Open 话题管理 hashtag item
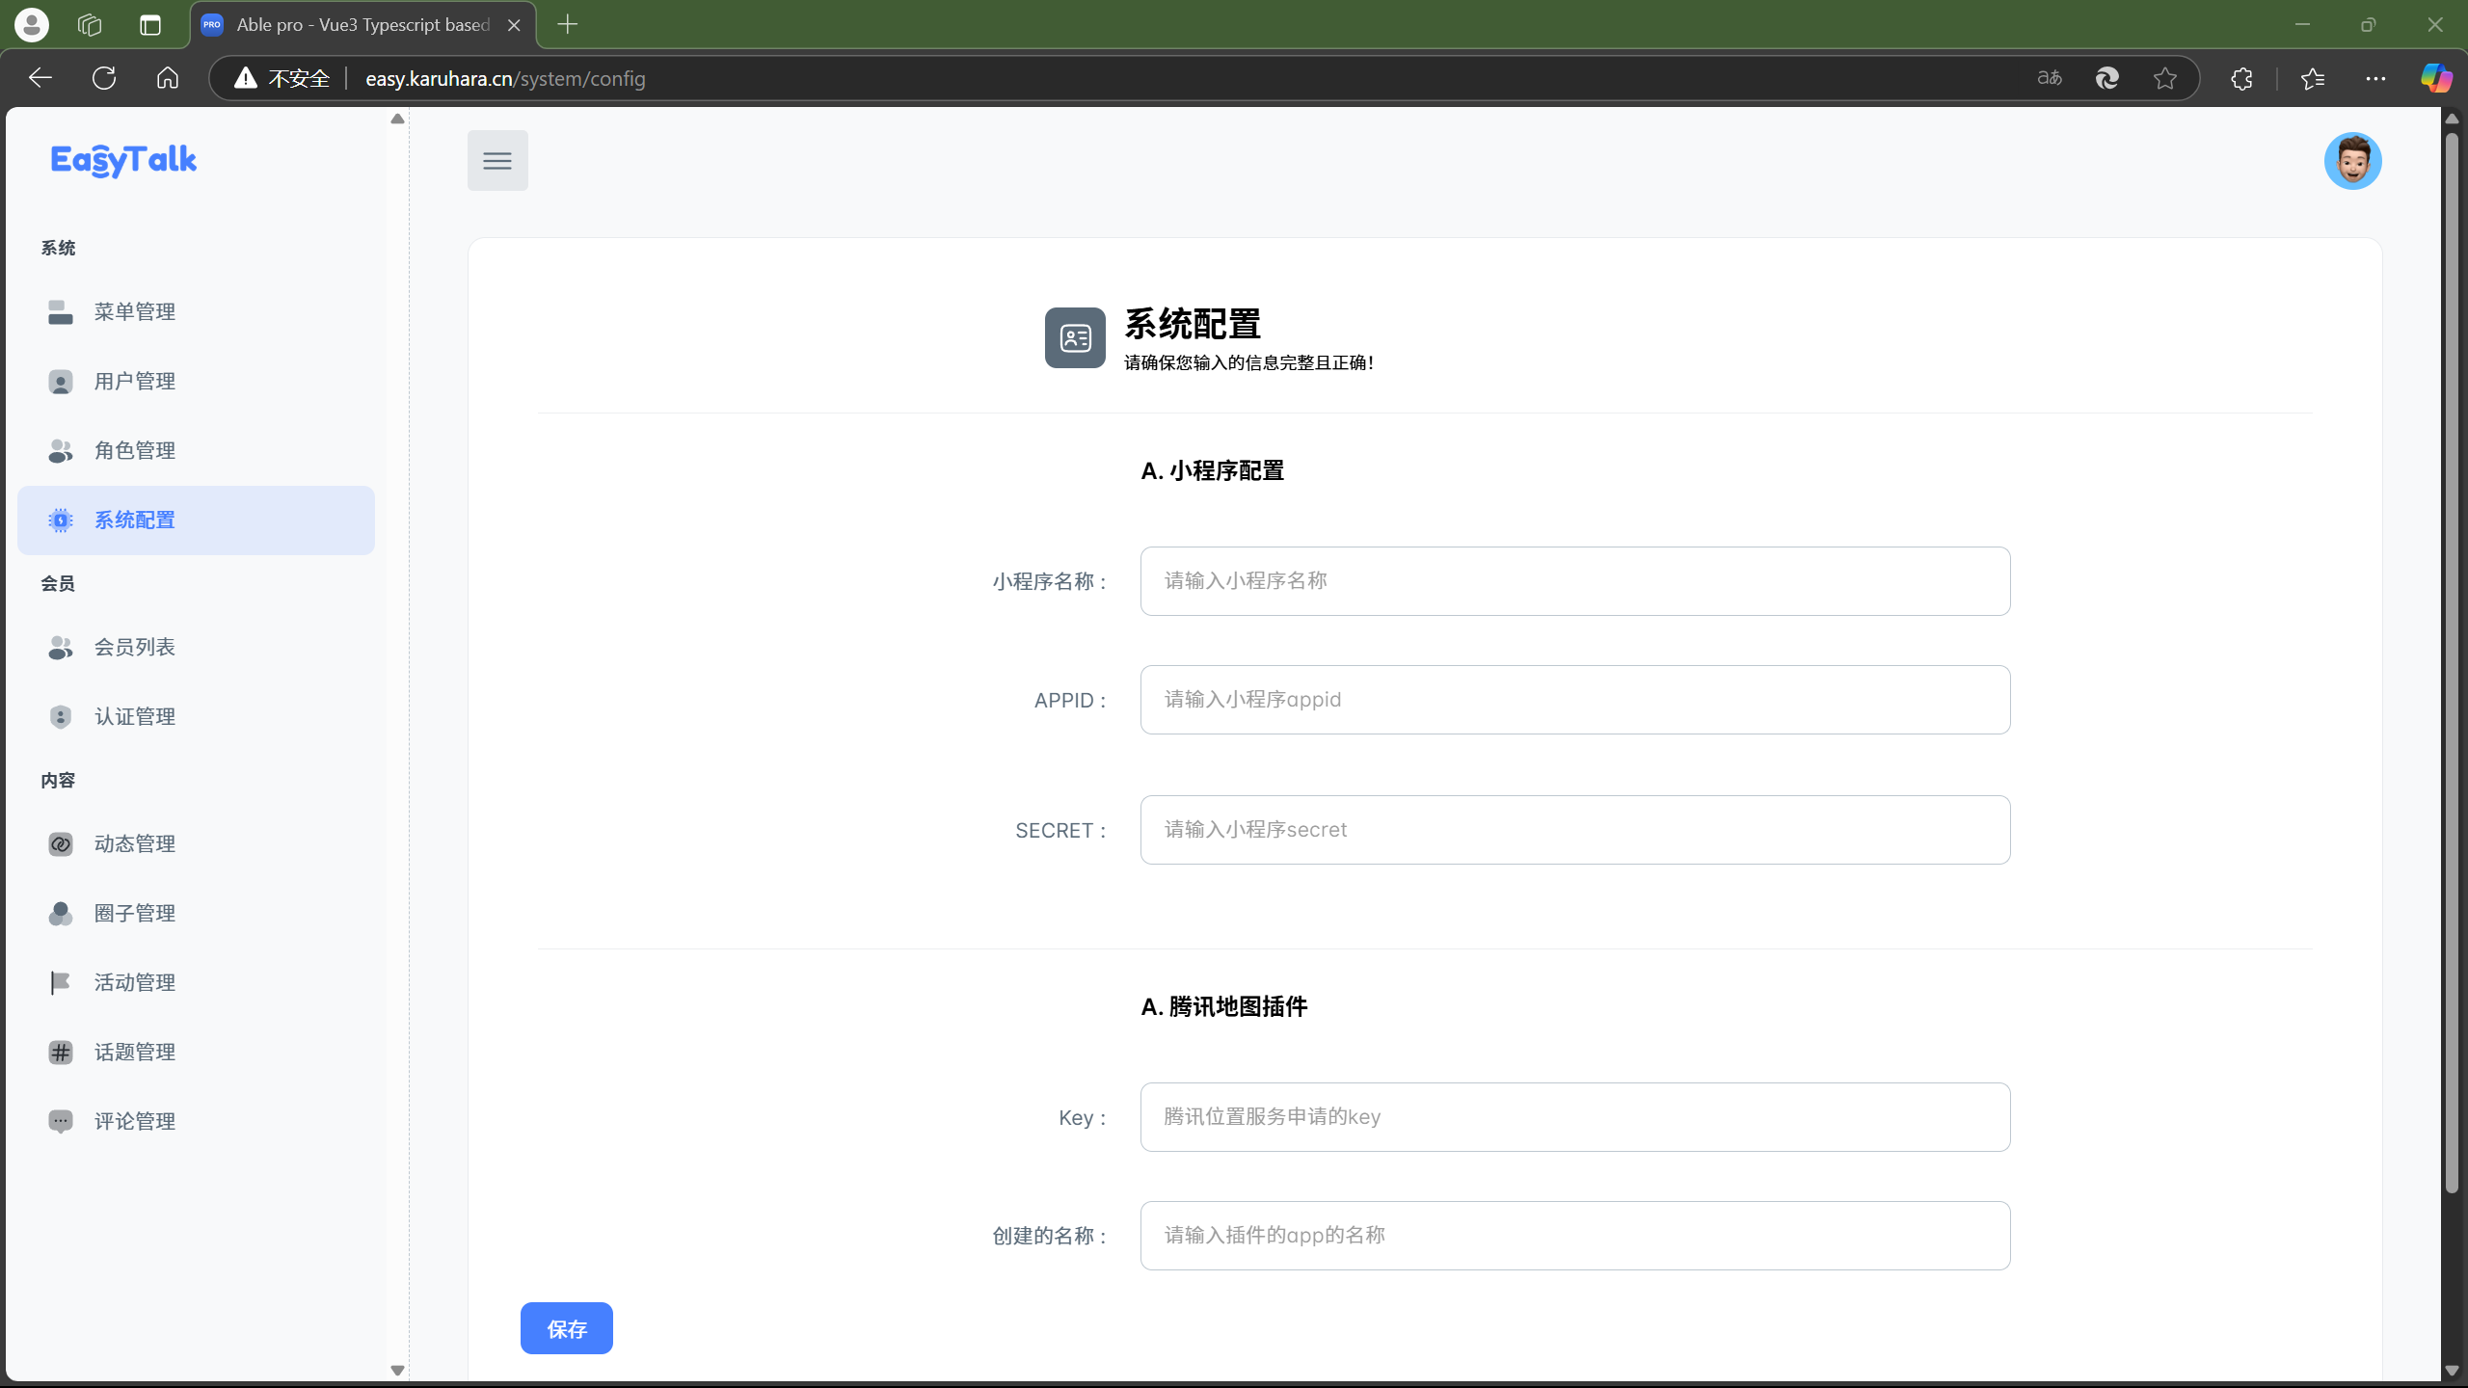 point(135,1052)
